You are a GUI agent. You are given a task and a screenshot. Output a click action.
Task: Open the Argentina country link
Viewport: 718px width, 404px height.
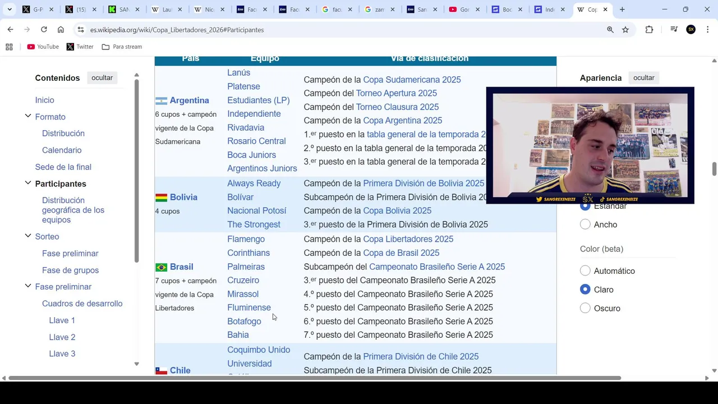(x=189, y=100)
